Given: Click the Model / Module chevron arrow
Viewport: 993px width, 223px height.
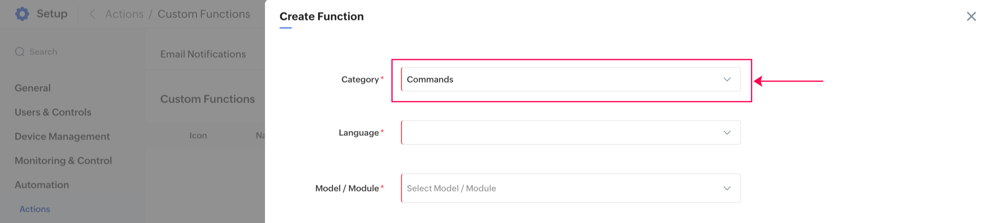Looking at the screenshot, I should pyautogui.click(x=727, y=188).
